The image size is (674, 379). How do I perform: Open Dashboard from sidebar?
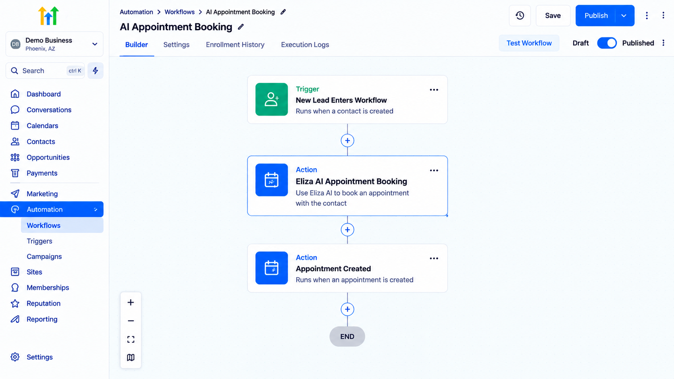[x=44, y=94]
